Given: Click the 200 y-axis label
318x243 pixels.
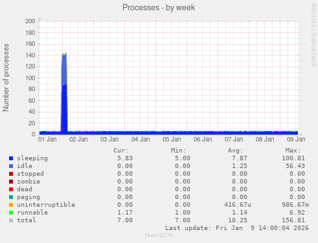Looking at the screenshot, I should 30,21.
